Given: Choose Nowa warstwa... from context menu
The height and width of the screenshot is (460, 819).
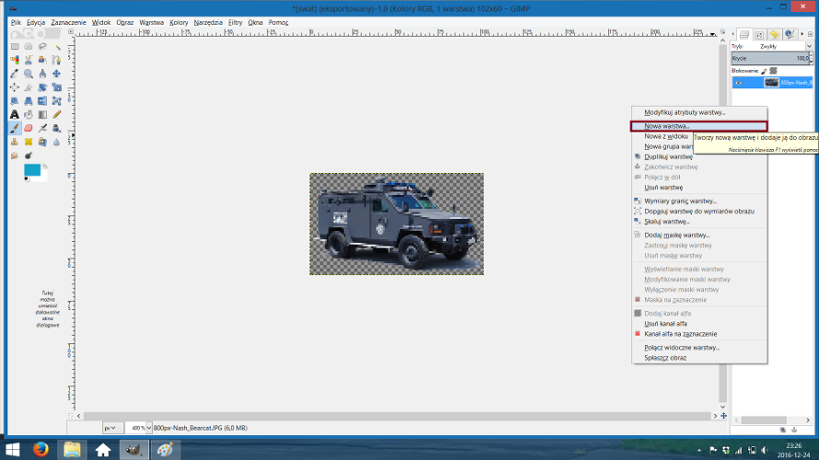Looking at the screenshot, I should pyautogui.click(x=699, y=126).
